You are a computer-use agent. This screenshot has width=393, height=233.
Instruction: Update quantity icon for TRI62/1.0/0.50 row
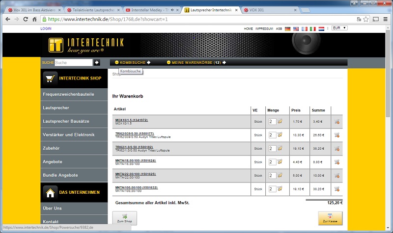280,149
